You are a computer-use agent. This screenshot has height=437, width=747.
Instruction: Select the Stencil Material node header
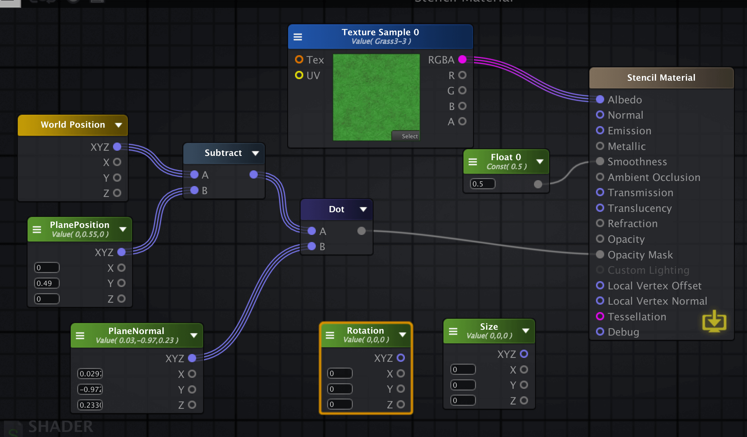(661, 78)
